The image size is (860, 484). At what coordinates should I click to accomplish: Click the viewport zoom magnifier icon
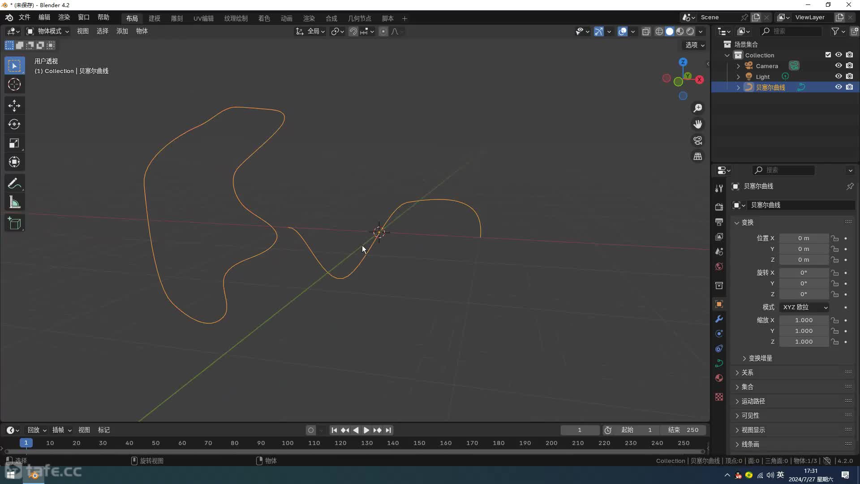coord(698,108)
